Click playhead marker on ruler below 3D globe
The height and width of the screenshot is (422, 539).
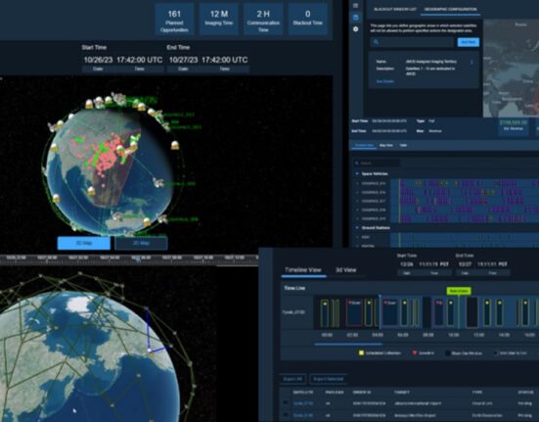[x=138, y=259]
